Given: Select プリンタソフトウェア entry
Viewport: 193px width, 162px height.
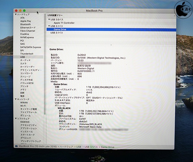Looking at the screenshot, I should click(x=31, y=141).
